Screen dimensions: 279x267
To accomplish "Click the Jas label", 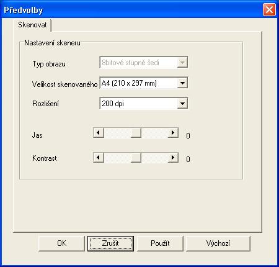I will point(37,135).
